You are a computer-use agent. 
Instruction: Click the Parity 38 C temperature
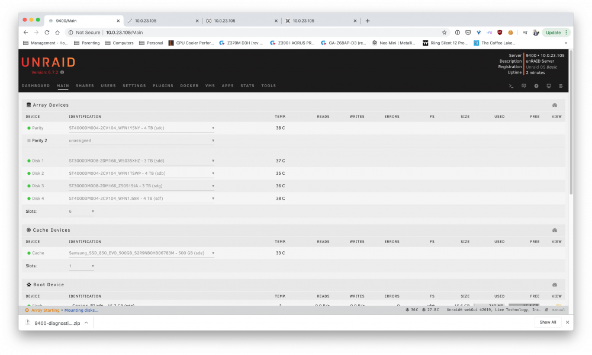pyautogui.click(x=280, y=128)
